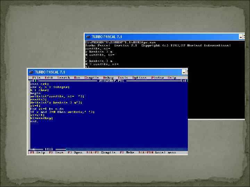Viewport: 250px width, 187px height.
Task: Click the 11:8 cursor position indicator
Action: [x=49, y=149]
